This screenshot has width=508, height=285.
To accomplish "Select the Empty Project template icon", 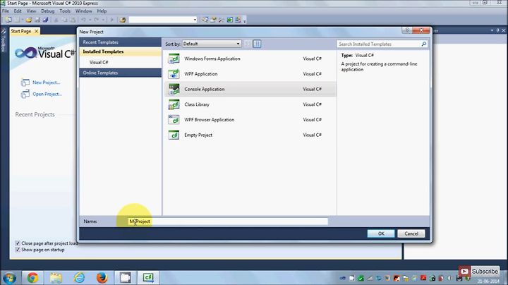I will [174, 135].
